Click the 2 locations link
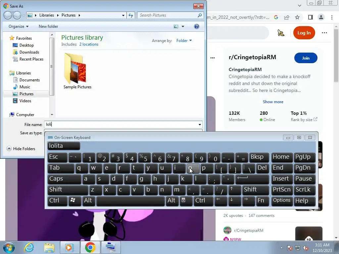The image size is (339, 254). [89, 44]
